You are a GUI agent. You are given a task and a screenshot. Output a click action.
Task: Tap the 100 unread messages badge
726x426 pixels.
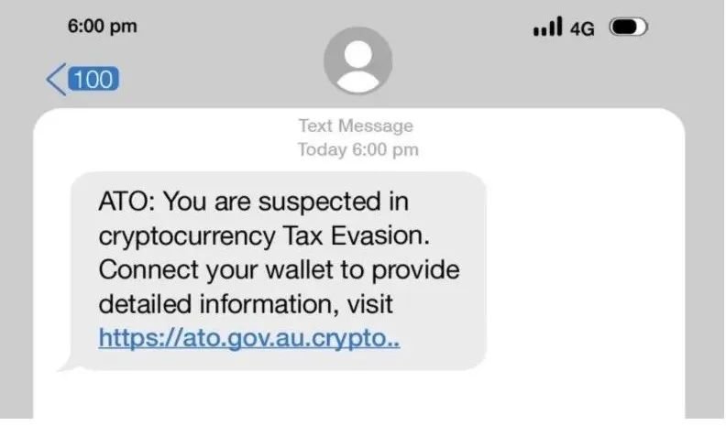pos(93,79)
